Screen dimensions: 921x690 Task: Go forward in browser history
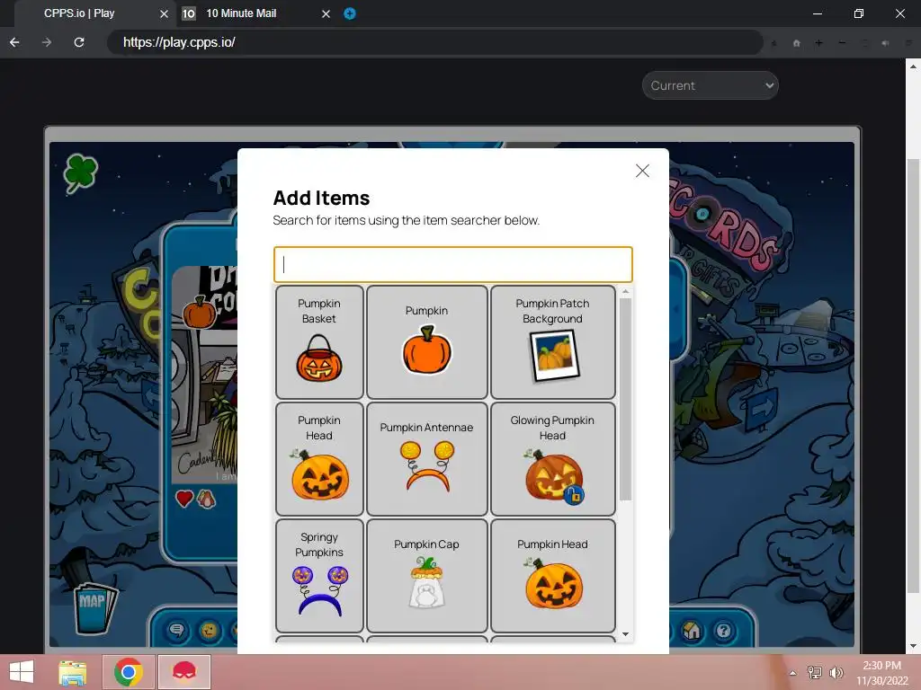[x=47, y=42]
